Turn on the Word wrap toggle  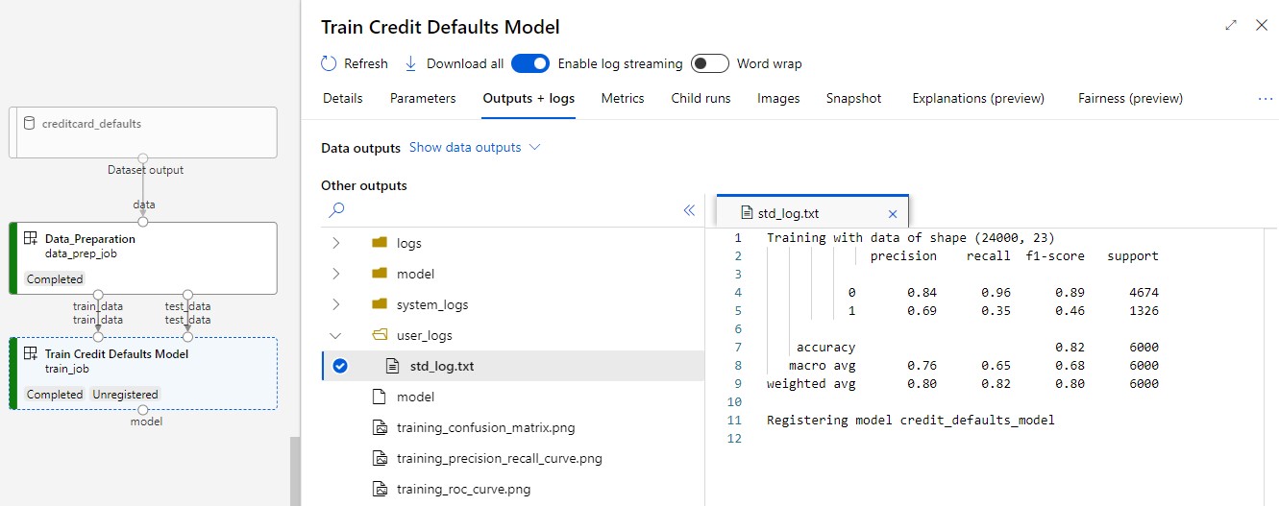coord(710,63)
